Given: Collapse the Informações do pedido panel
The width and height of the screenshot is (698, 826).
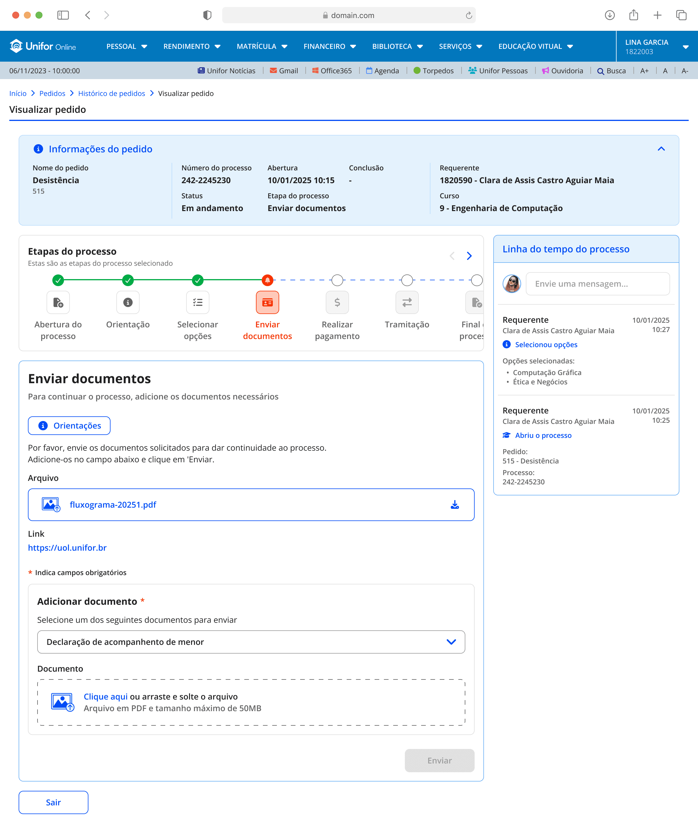Looking at the screenshot, I should coord(661,149).
